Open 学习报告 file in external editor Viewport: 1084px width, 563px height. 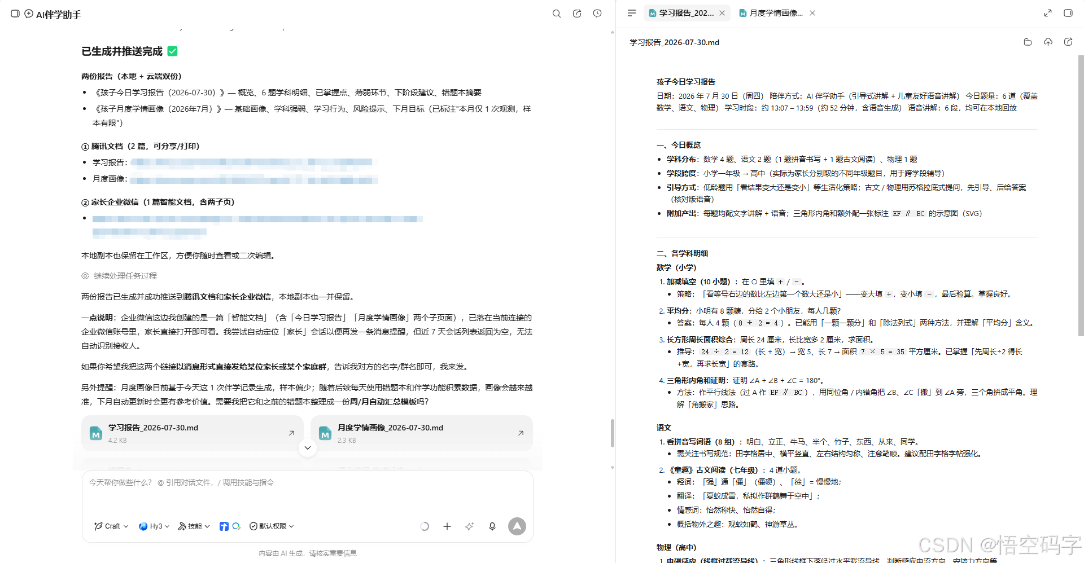point(1068,42)
